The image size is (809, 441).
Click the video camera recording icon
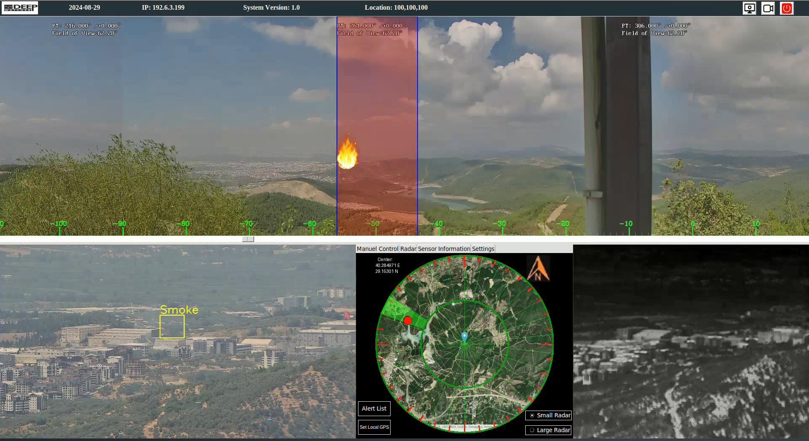pos(768,8)
